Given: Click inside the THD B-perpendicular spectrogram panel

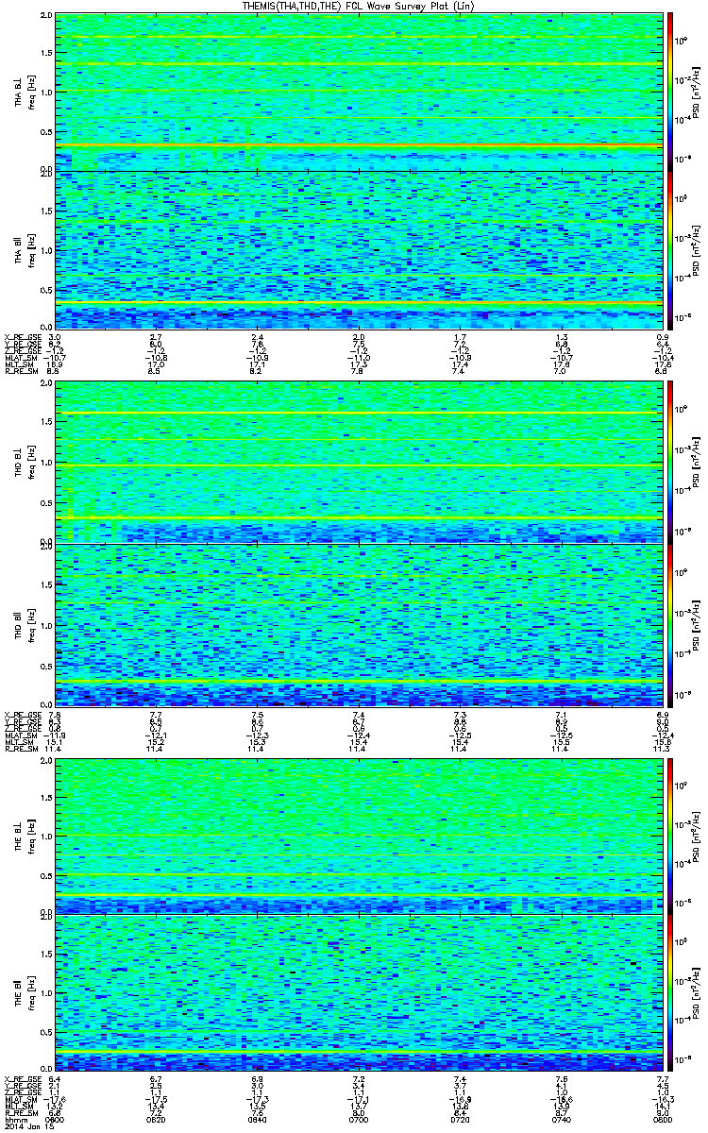Looking at the screenshot, I should tap(358, 464).
